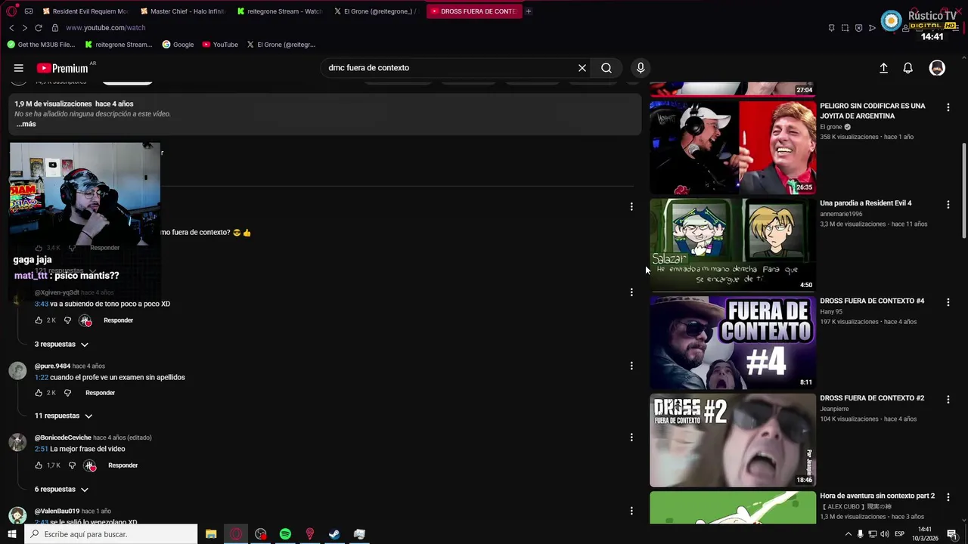Like the 'La mejor frase del video' comment
The height and width of the screenshot is (544, 968).
click(x=39, y=465)
